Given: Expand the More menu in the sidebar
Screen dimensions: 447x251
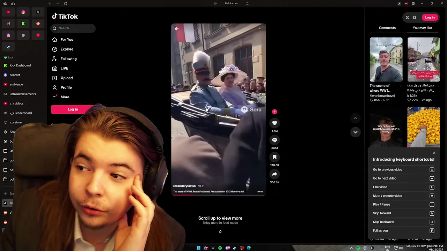Looking at the screenshot, I should point(61,97).
